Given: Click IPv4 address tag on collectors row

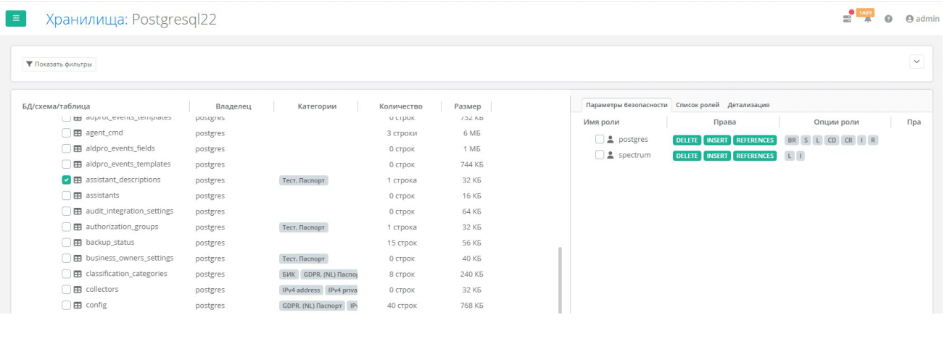Looking at the screenshot, I should point(301,290).
